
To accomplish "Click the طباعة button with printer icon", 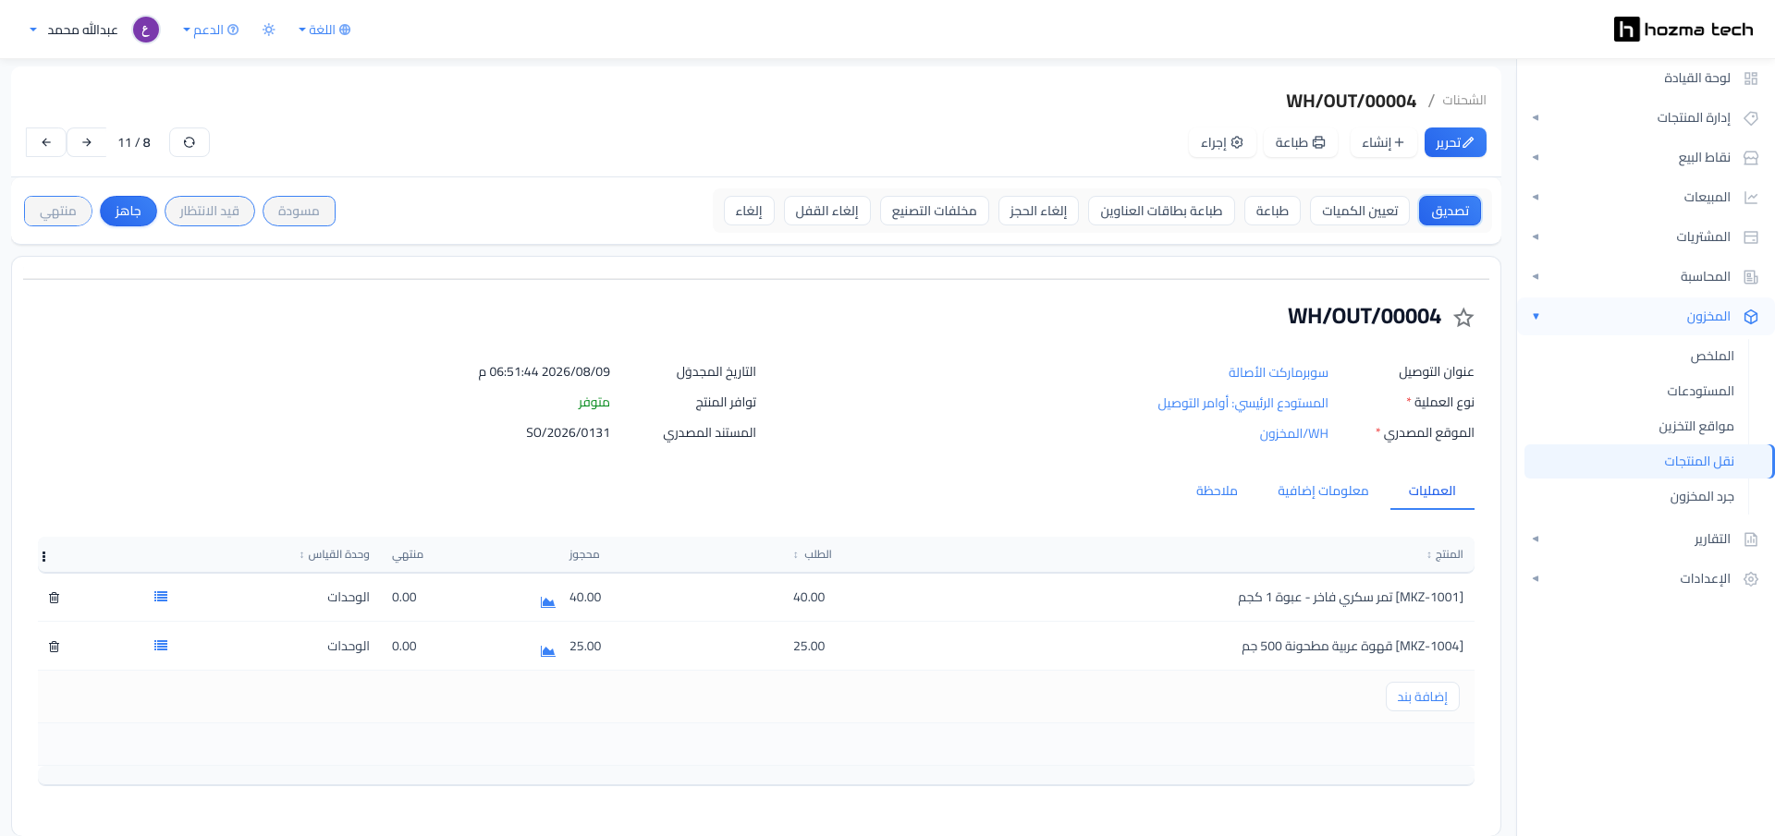I will pos(1300,142).
